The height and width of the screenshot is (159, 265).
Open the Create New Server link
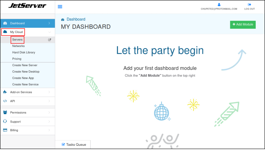point(25,65)
